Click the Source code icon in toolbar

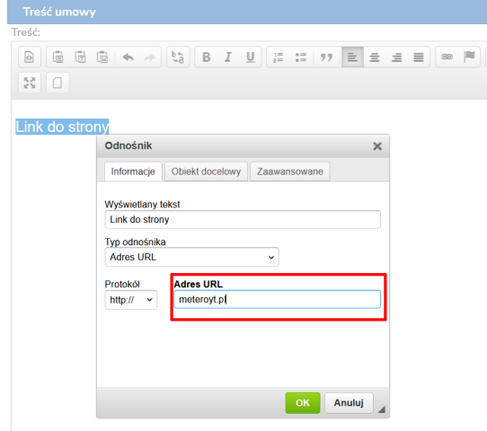pos(29,57)
